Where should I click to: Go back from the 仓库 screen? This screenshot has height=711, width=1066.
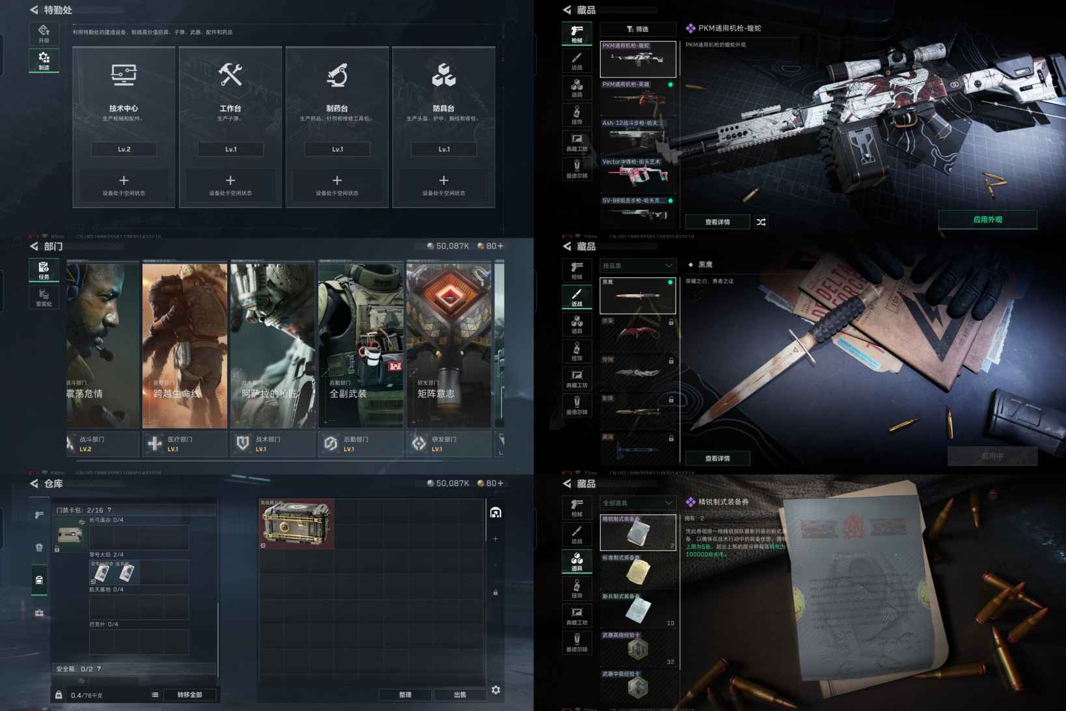[34, 484]
